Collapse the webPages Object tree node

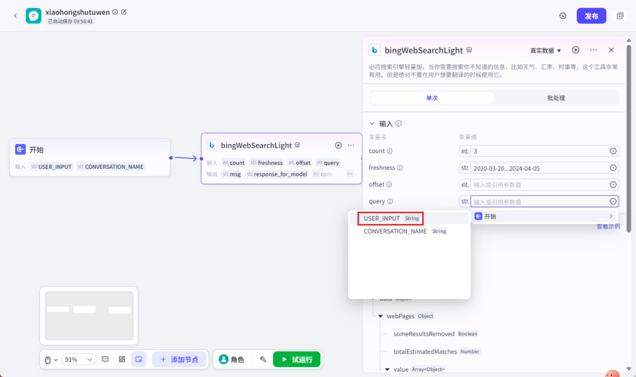click(380, 316)
